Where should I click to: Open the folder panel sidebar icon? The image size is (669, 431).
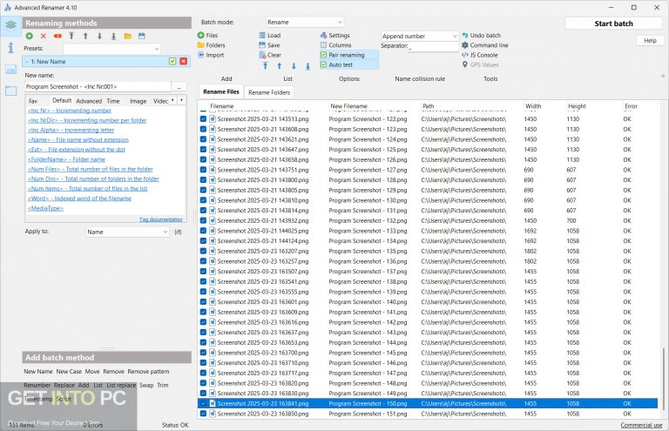[x=11, y=91]
